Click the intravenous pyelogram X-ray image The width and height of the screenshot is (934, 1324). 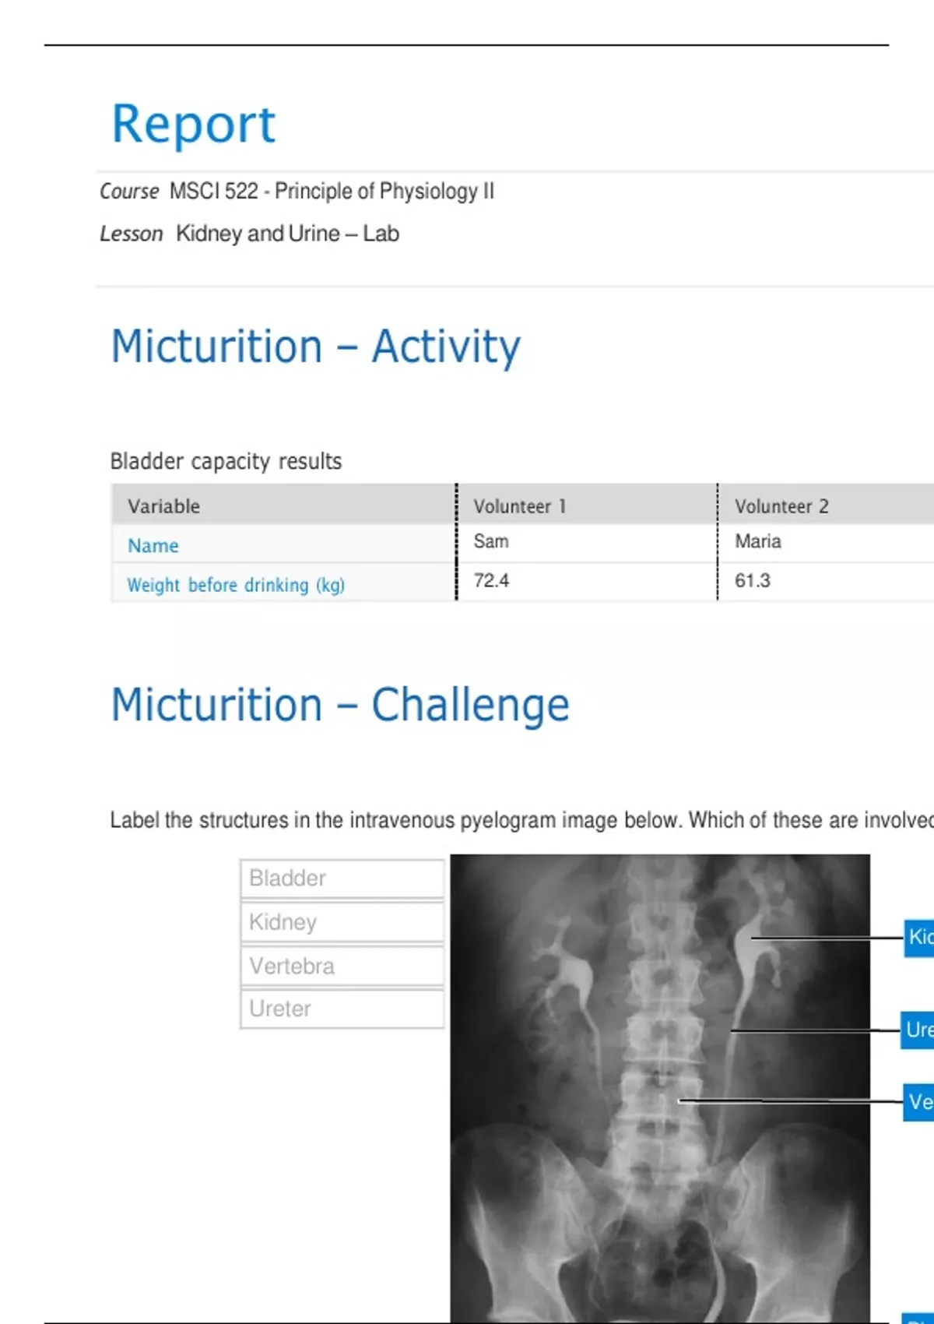pos(660,1090)
